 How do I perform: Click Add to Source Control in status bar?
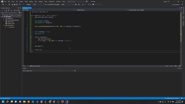pos(172,98)
